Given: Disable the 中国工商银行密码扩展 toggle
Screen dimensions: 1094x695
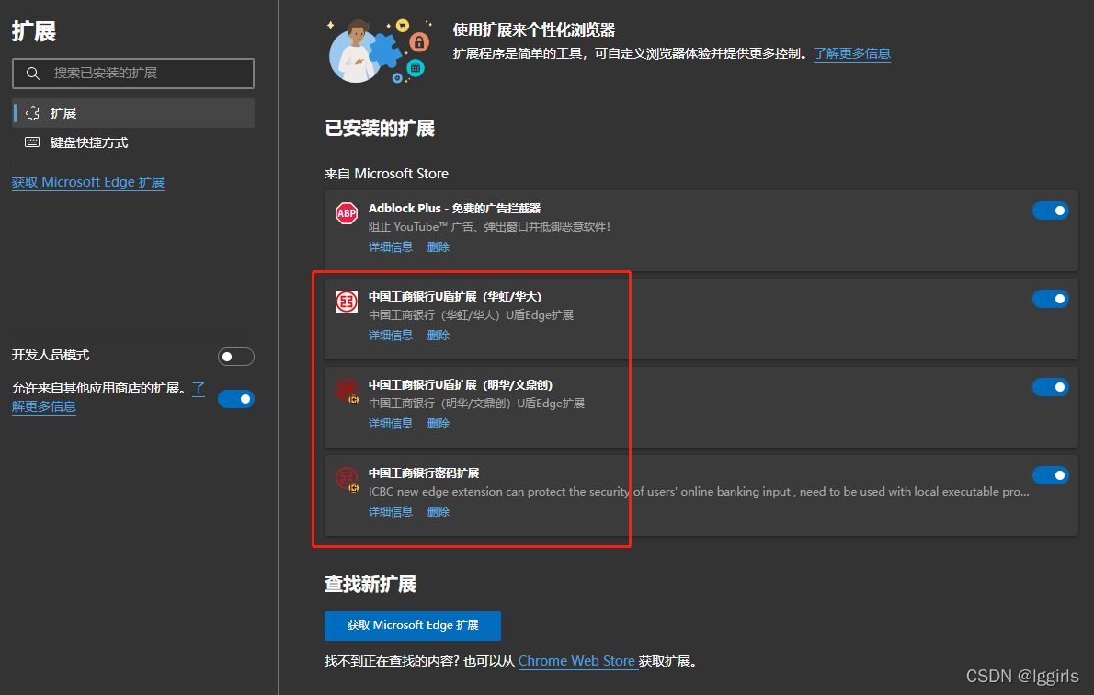Looking at the screenshot, I should coord(1051,475).
